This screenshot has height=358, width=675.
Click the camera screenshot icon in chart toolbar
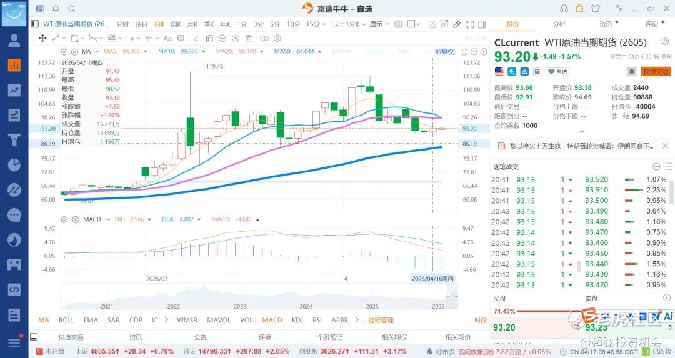point(433,24)
